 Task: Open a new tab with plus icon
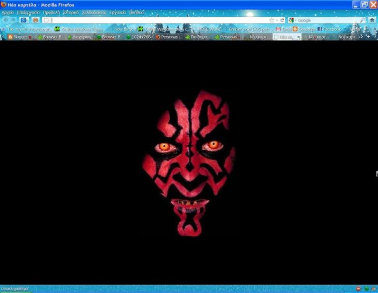369,37
